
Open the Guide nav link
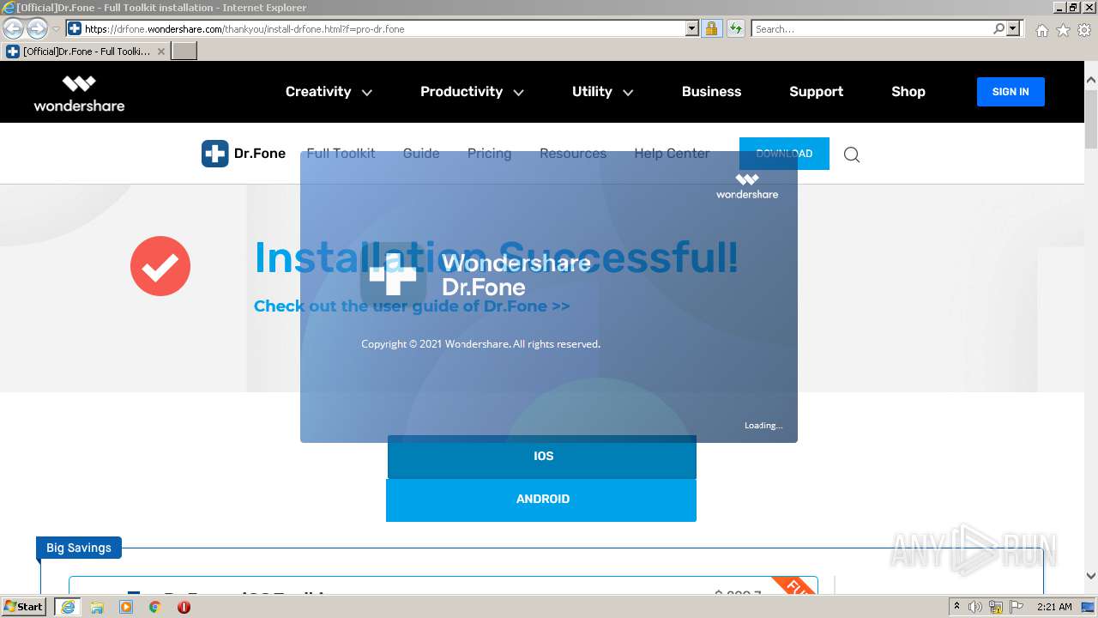coord(421,154)
